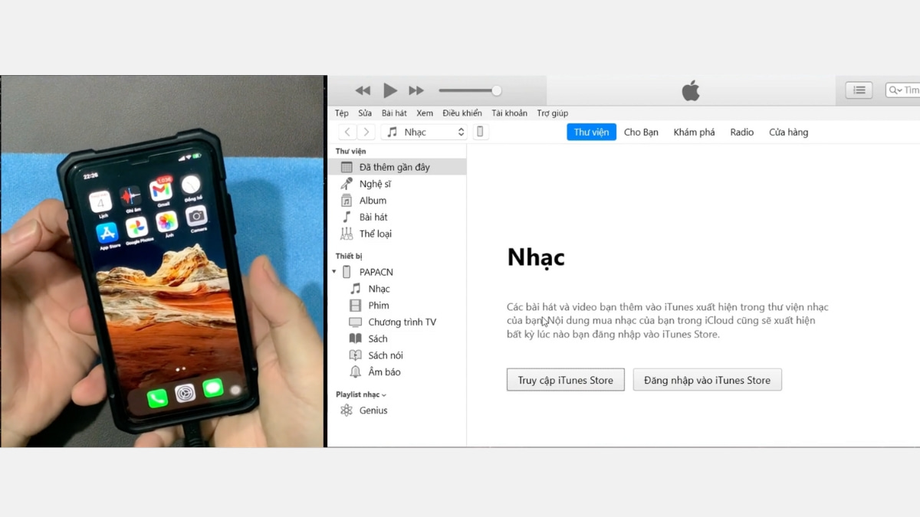Click the fast-forward (next track) button
The height and width of the screenshot is (517, 920).
[416, 90]
